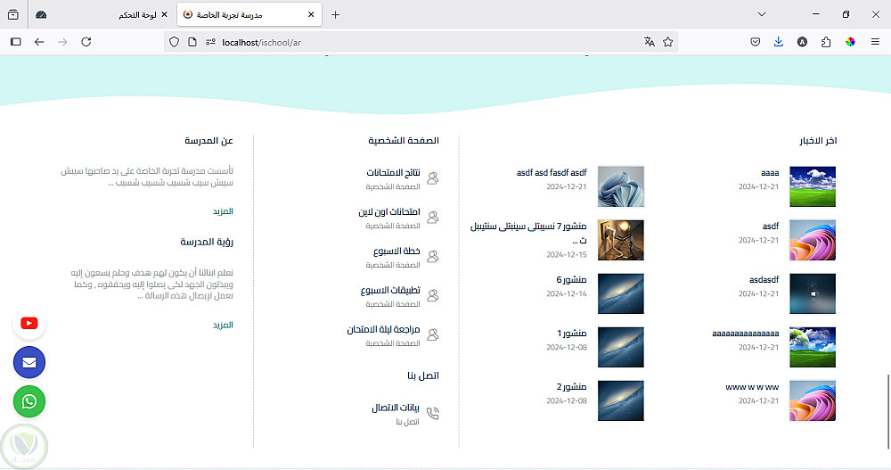
Task: Go back to previous page
Action: (x=39, y=42)
